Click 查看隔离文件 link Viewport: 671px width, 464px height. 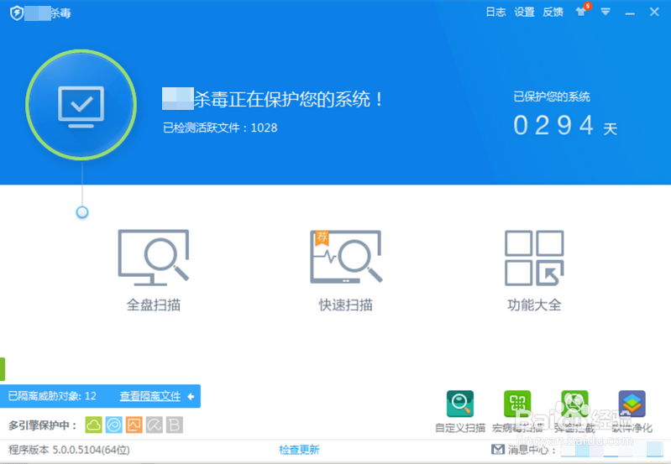coord(150,396)
